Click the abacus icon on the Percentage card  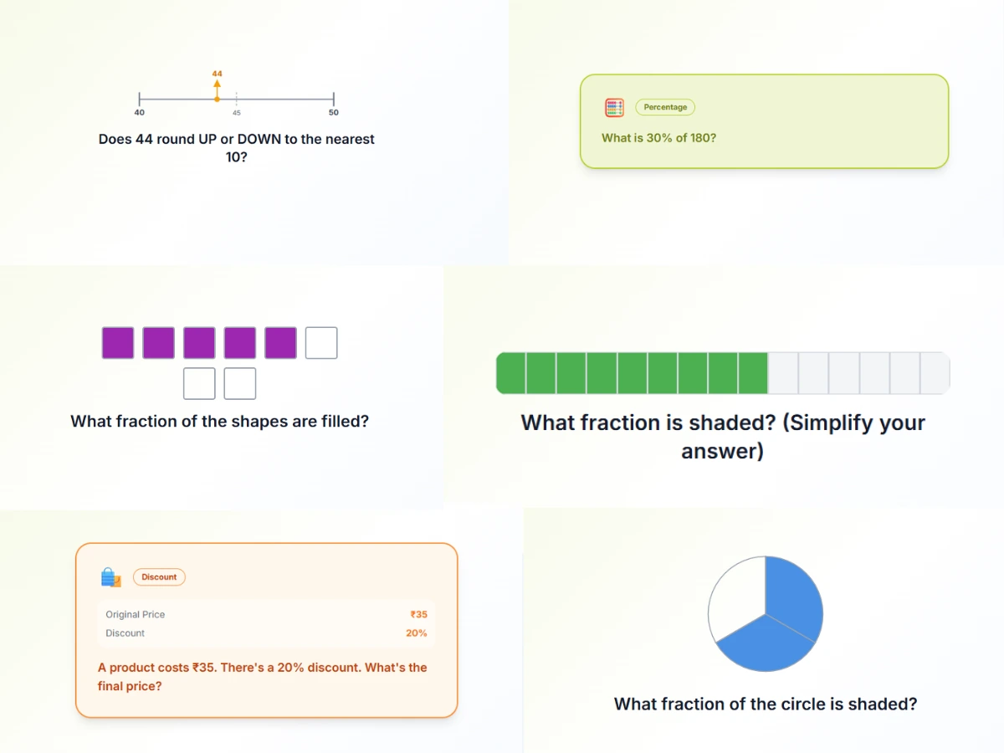coord(614,107)
